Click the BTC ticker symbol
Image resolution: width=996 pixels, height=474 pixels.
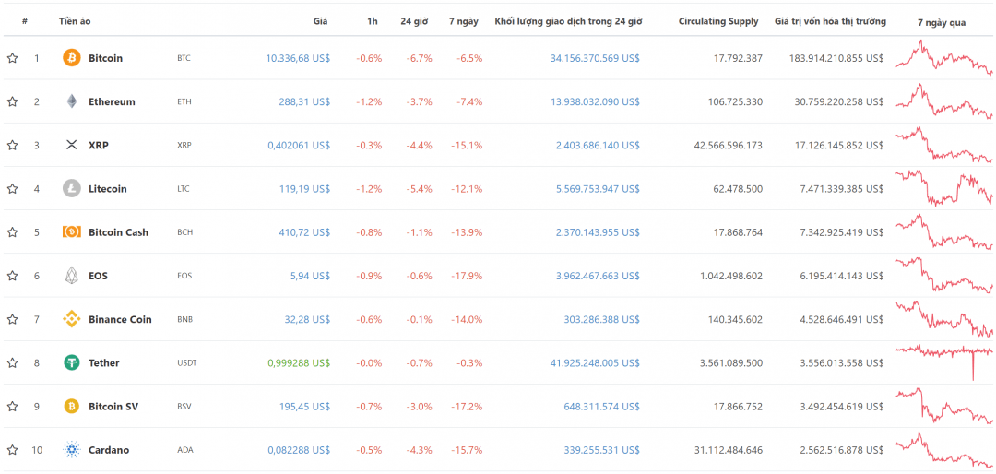184,58
